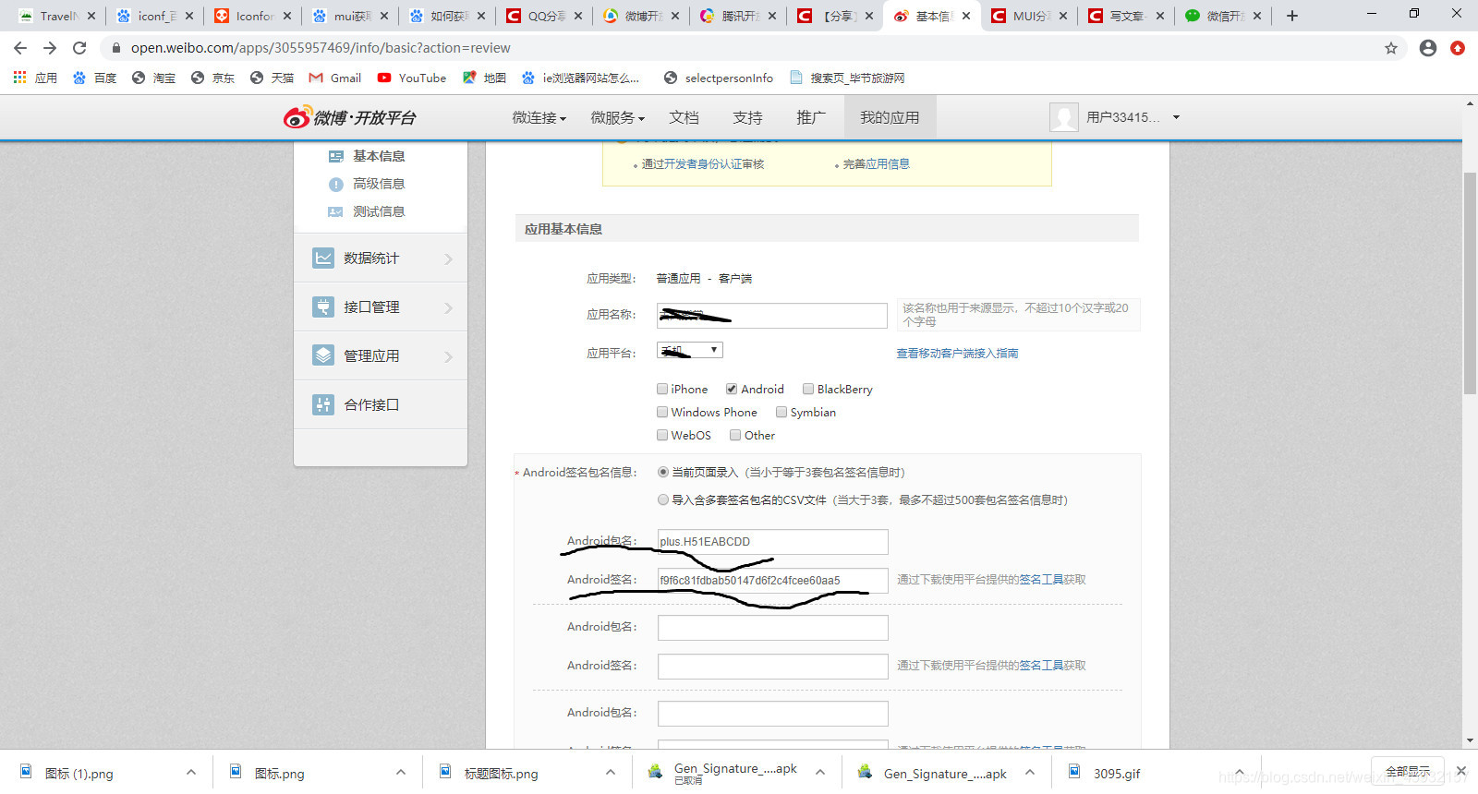Click first 签名工具 link
This screenshot has height=794, width=1478.
click(x=1041, y=580)
